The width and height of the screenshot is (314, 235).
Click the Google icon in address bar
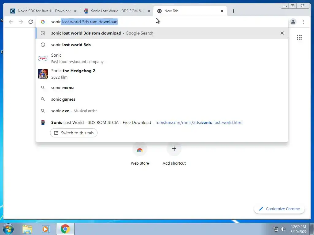pyautogui.click(x=43, y=22)
